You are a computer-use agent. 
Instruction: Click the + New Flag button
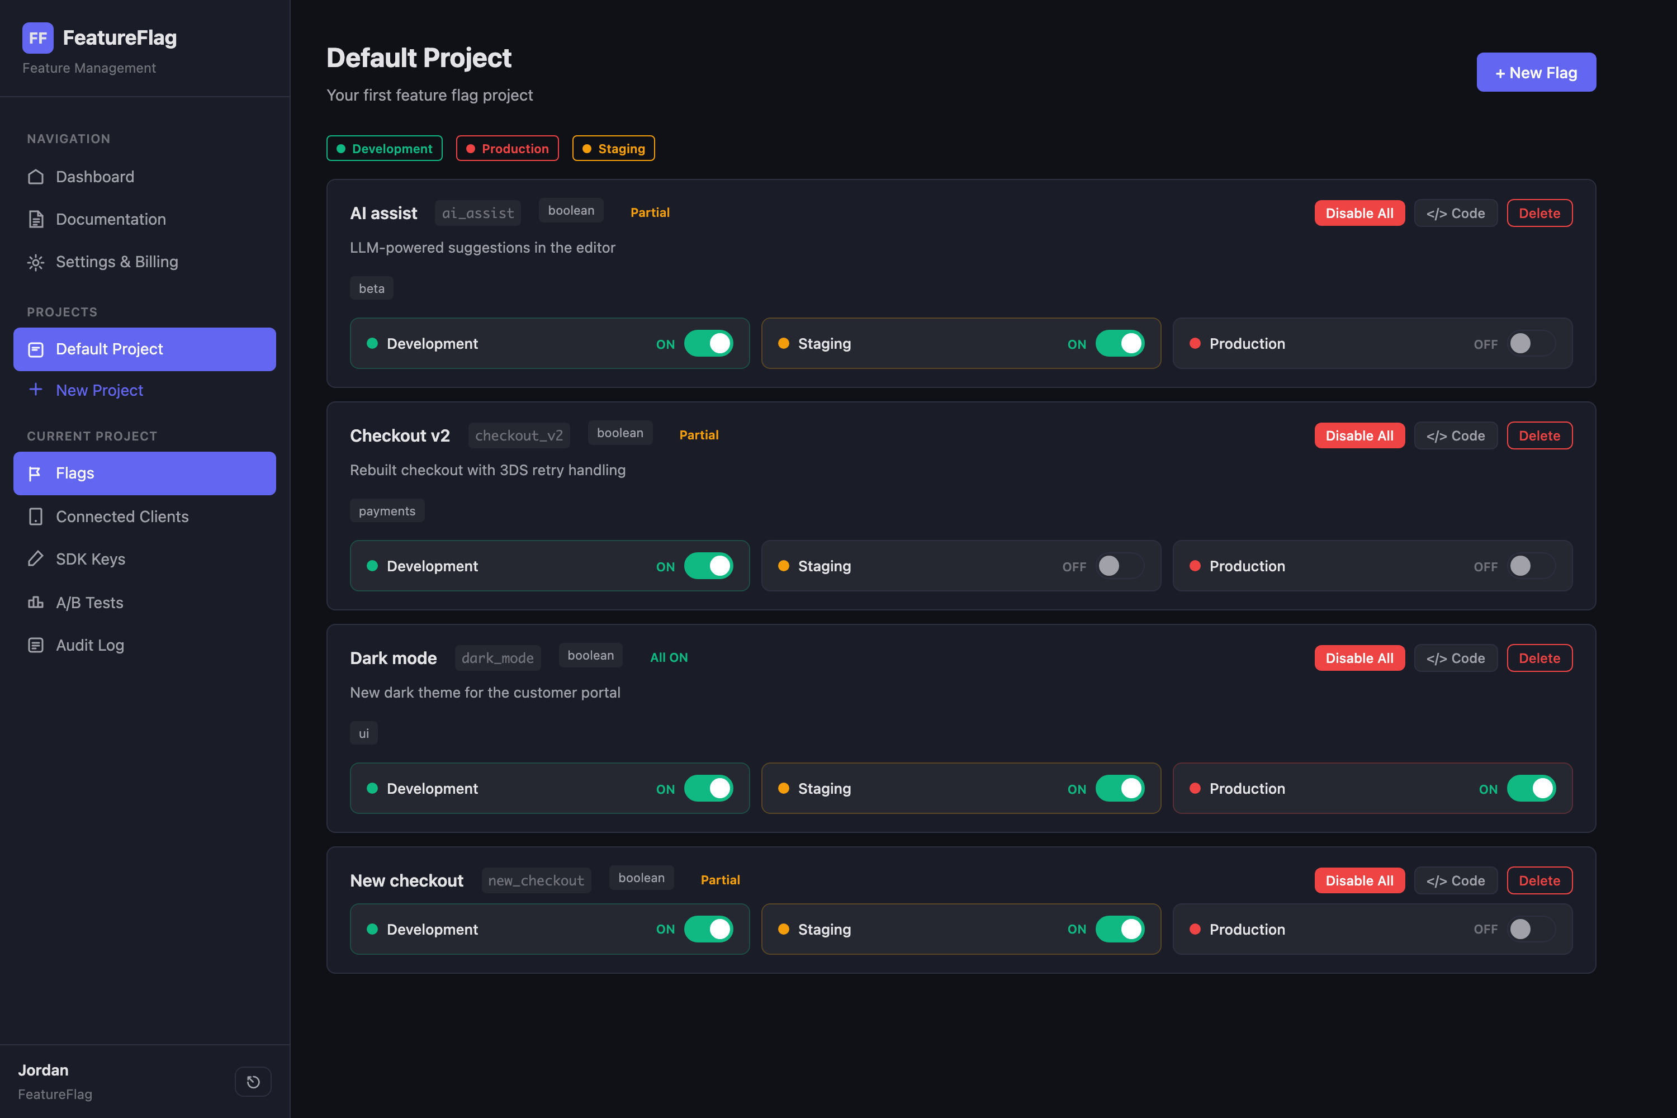pyautogui.click(x=1536, y=72)
